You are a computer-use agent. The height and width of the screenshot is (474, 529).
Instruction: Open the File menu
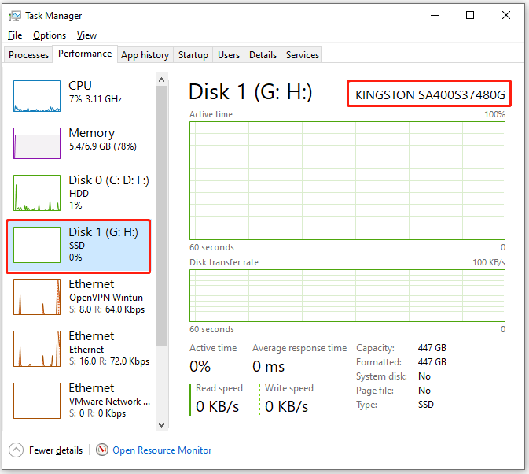click(x=15, y=35)
